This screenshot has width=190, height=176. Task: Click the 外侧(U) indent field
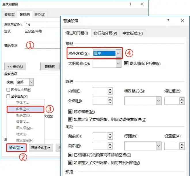pyautogui.click(x=100, y=101)
